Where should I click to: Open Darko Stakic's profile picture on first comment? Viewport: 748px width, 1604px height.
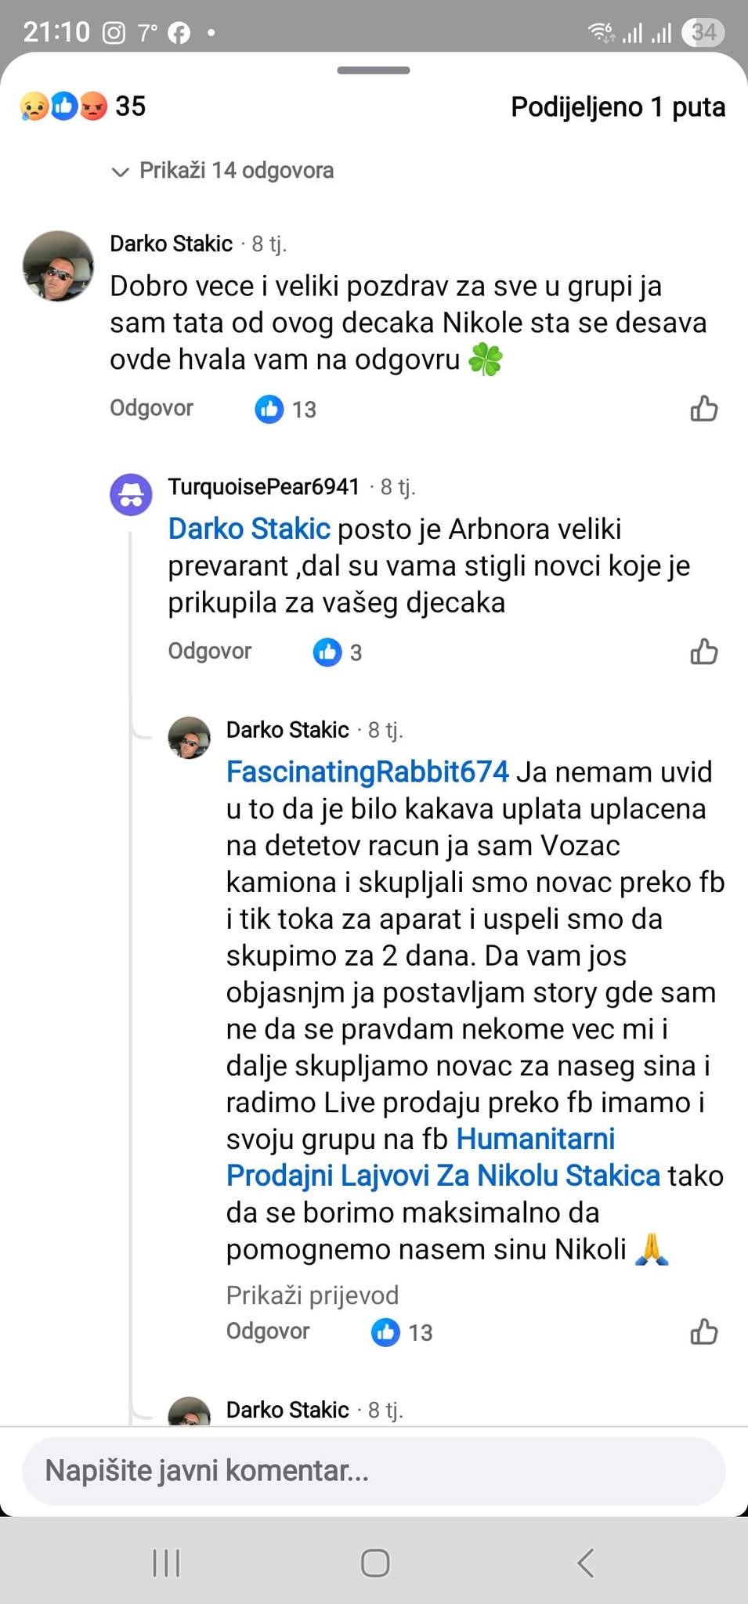coord(58,266)
